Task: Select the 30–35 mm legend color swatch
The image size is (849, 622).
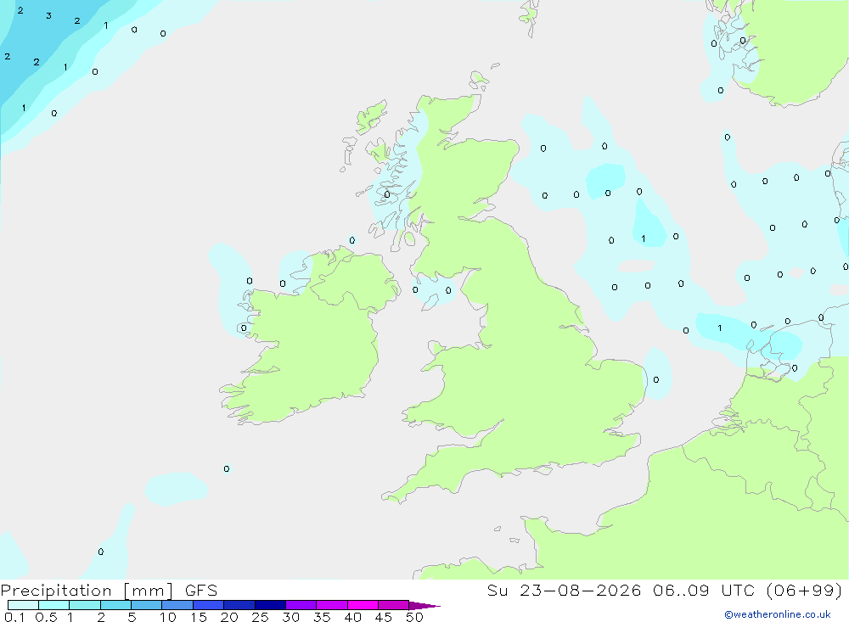Action: (x=301, y=605)
